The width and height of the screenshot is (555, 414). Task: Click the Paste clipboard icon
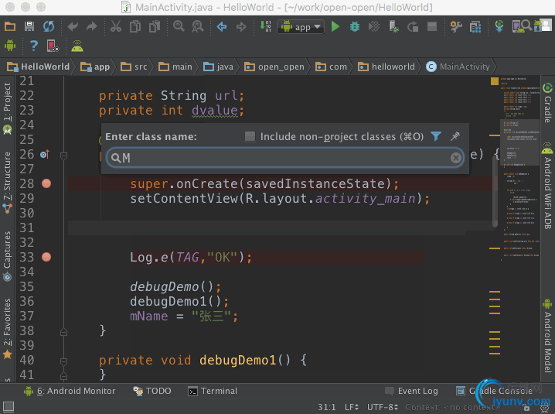(155, 26)
